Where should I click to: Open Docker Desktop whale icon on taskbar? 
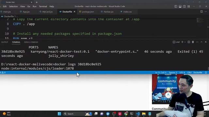[108, 114]
